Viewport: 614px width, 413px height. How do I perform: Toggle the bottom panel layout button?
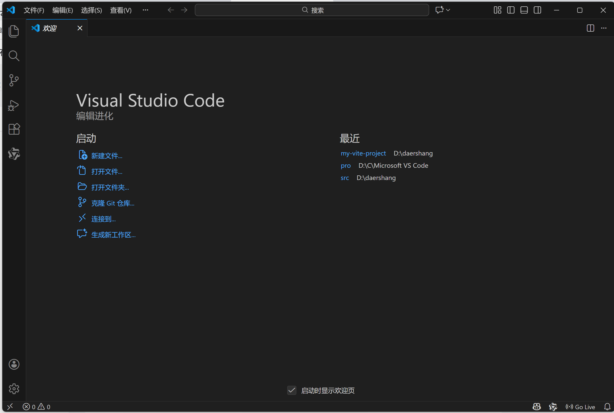click(x=524, y=10)
